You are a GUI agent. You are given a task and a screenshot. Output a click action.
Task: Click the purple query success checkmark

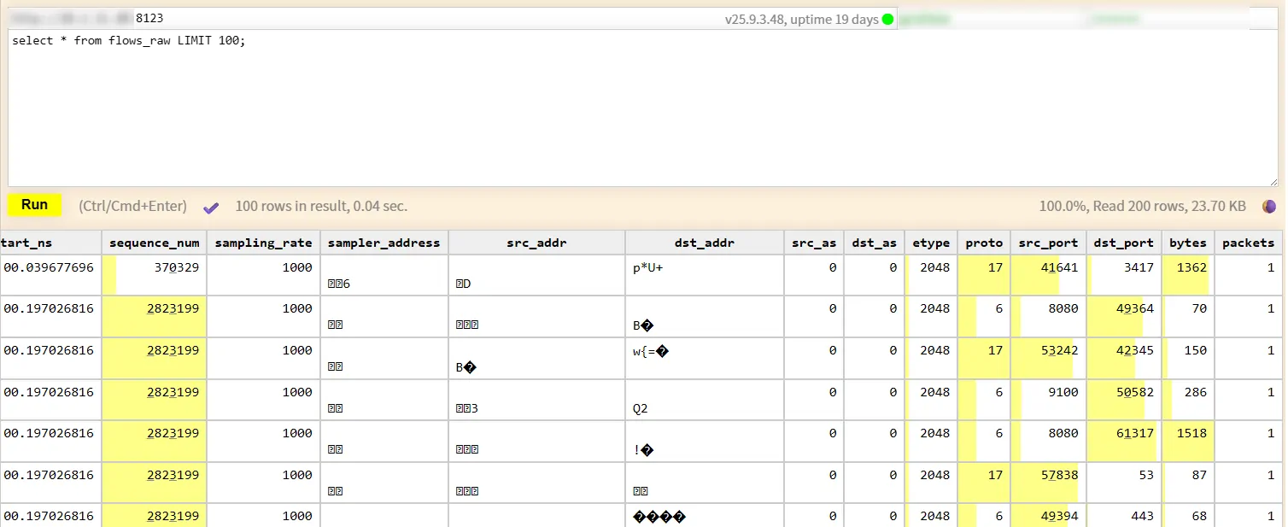(x=211, y=207)
